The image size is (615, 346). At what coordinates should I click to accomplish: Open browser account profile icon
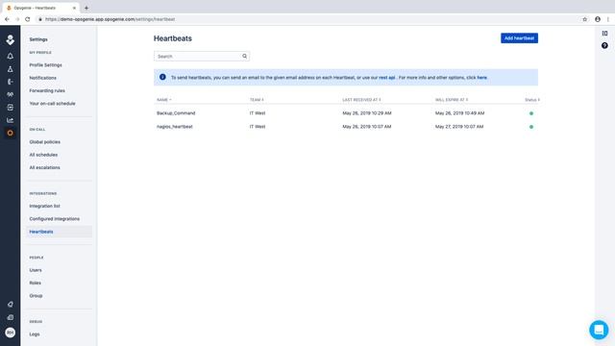pos(598,19)
